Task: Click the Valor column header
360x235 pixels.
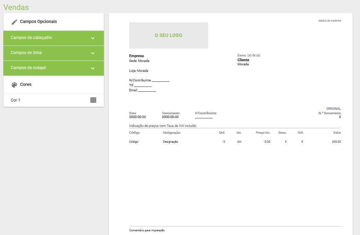Action: tap(337, 133)
